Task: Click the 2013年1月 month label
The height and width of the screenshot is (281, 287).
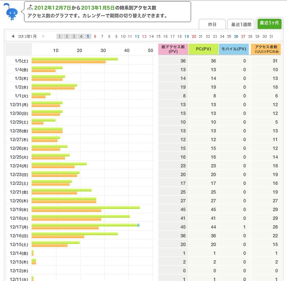Action: click(27, 36)
